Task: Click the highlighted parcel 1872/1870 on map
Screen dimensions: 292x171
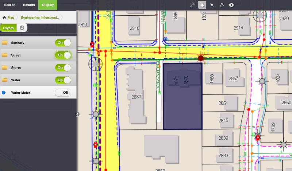Action: (182, 106)
